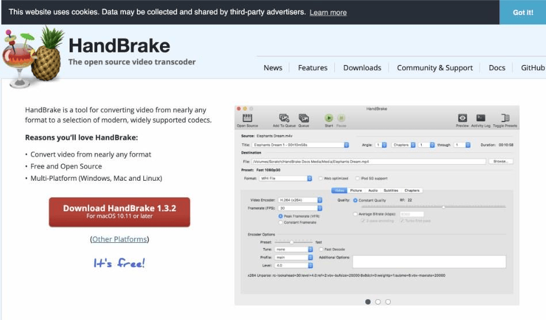Open the Downloads menu item
The height and width of the screenshot is (320, 546).
tap(362, 68)
